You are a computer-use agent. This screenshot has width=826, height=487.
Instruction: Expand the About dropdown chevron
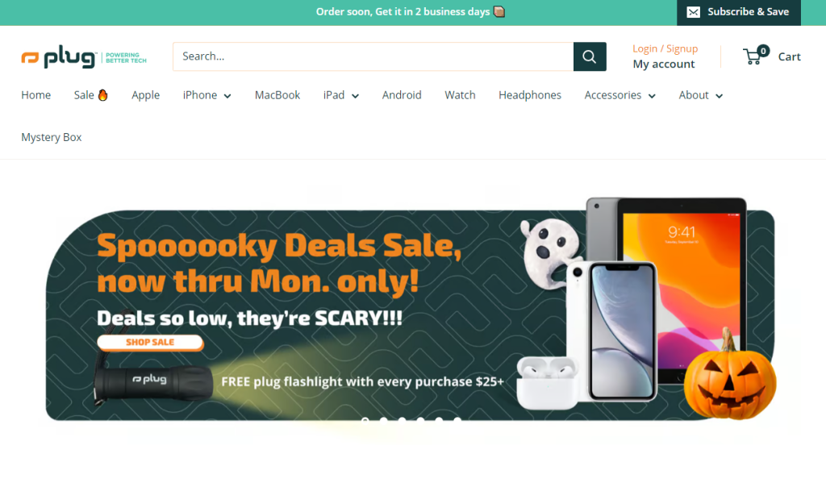[x=719, y=96]
